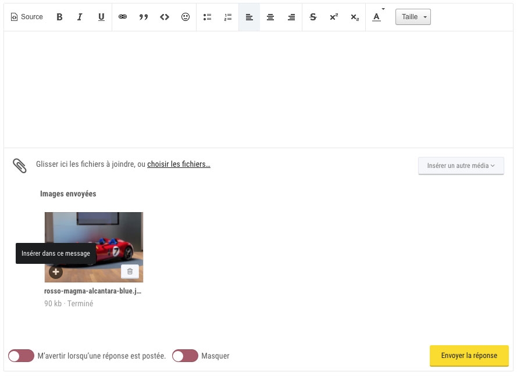
Task: Open the Taille dropdown
Action: (413, 17)
